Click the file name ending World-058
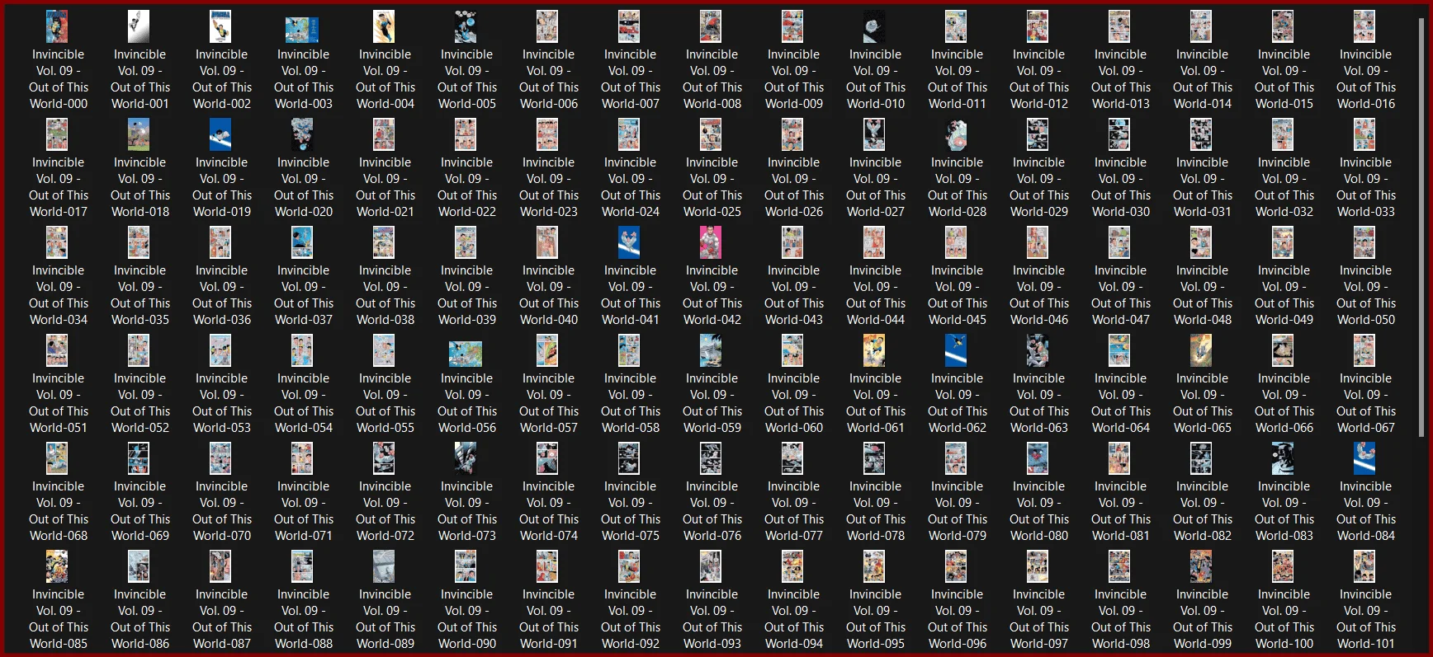This screenshot has width=1433, height=657. [631, 403]
